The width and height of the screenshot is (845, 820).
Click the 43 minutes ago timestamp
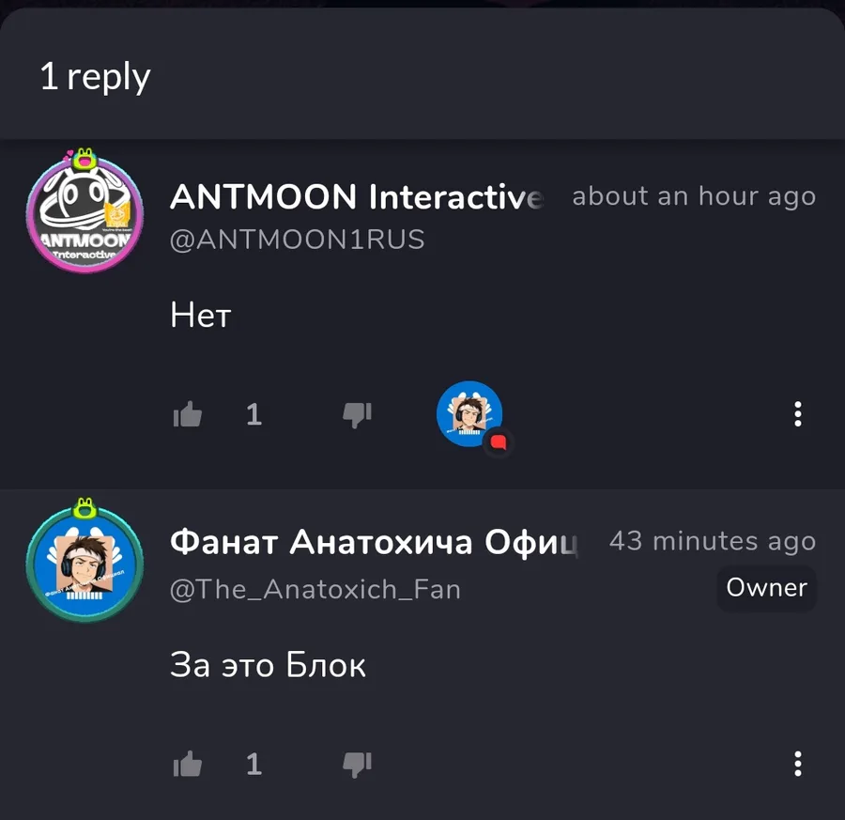coord(713,541)
